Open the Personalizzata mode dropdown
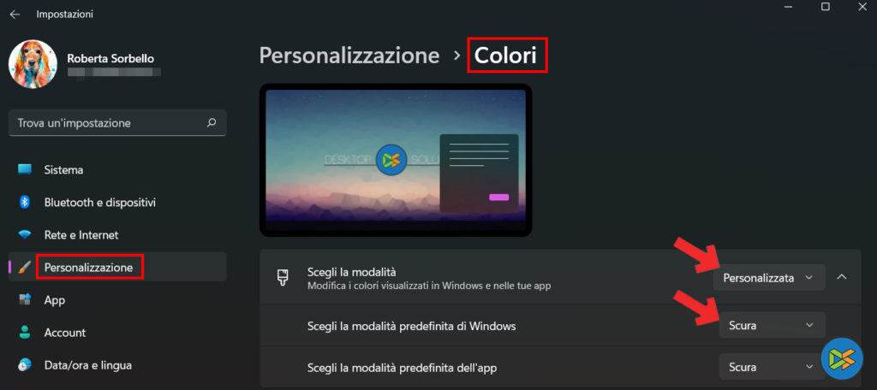 (769, 278)
